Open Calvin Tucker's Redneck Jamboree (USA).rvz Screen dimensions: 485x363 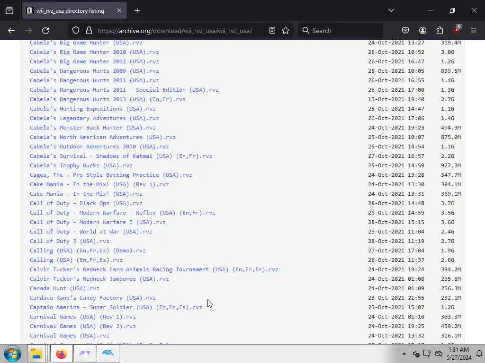tap(99, 279)
